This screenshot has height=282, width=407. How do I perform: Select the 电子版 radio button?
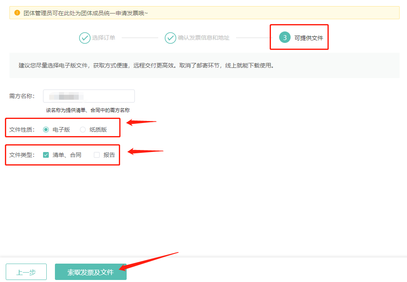pyautogui.click(x=46, y=128)
